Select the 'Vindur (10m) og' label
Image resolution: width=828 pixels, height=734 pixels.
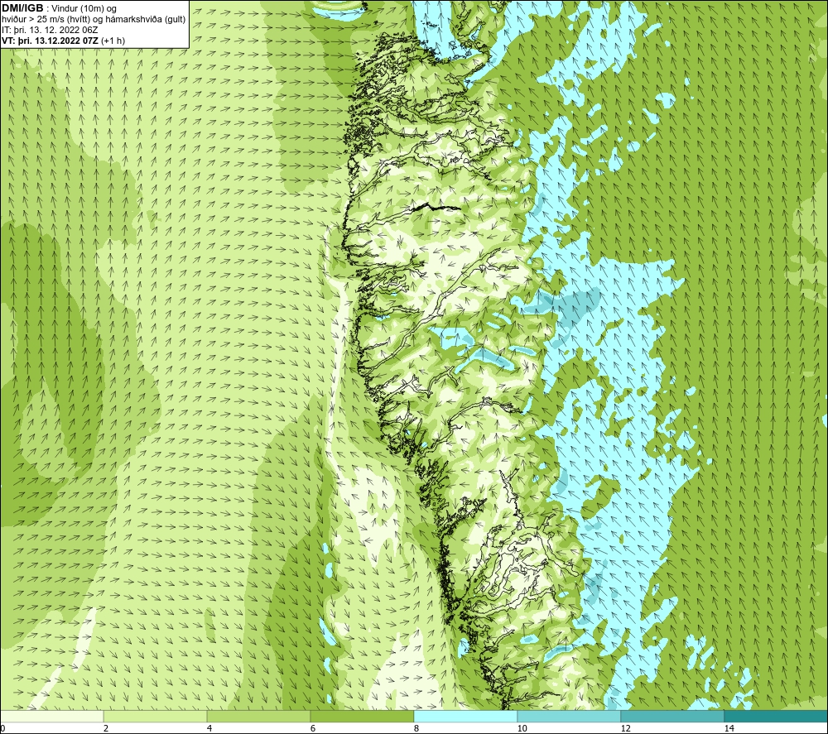tap(84, 9)
